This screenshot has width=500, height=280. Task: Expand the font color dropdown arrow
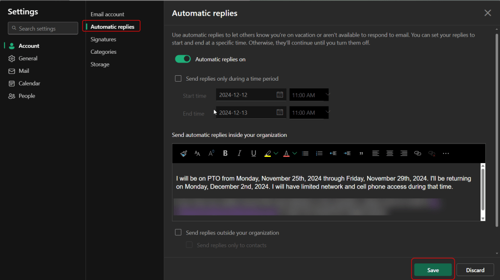click(x=295, y=153)
